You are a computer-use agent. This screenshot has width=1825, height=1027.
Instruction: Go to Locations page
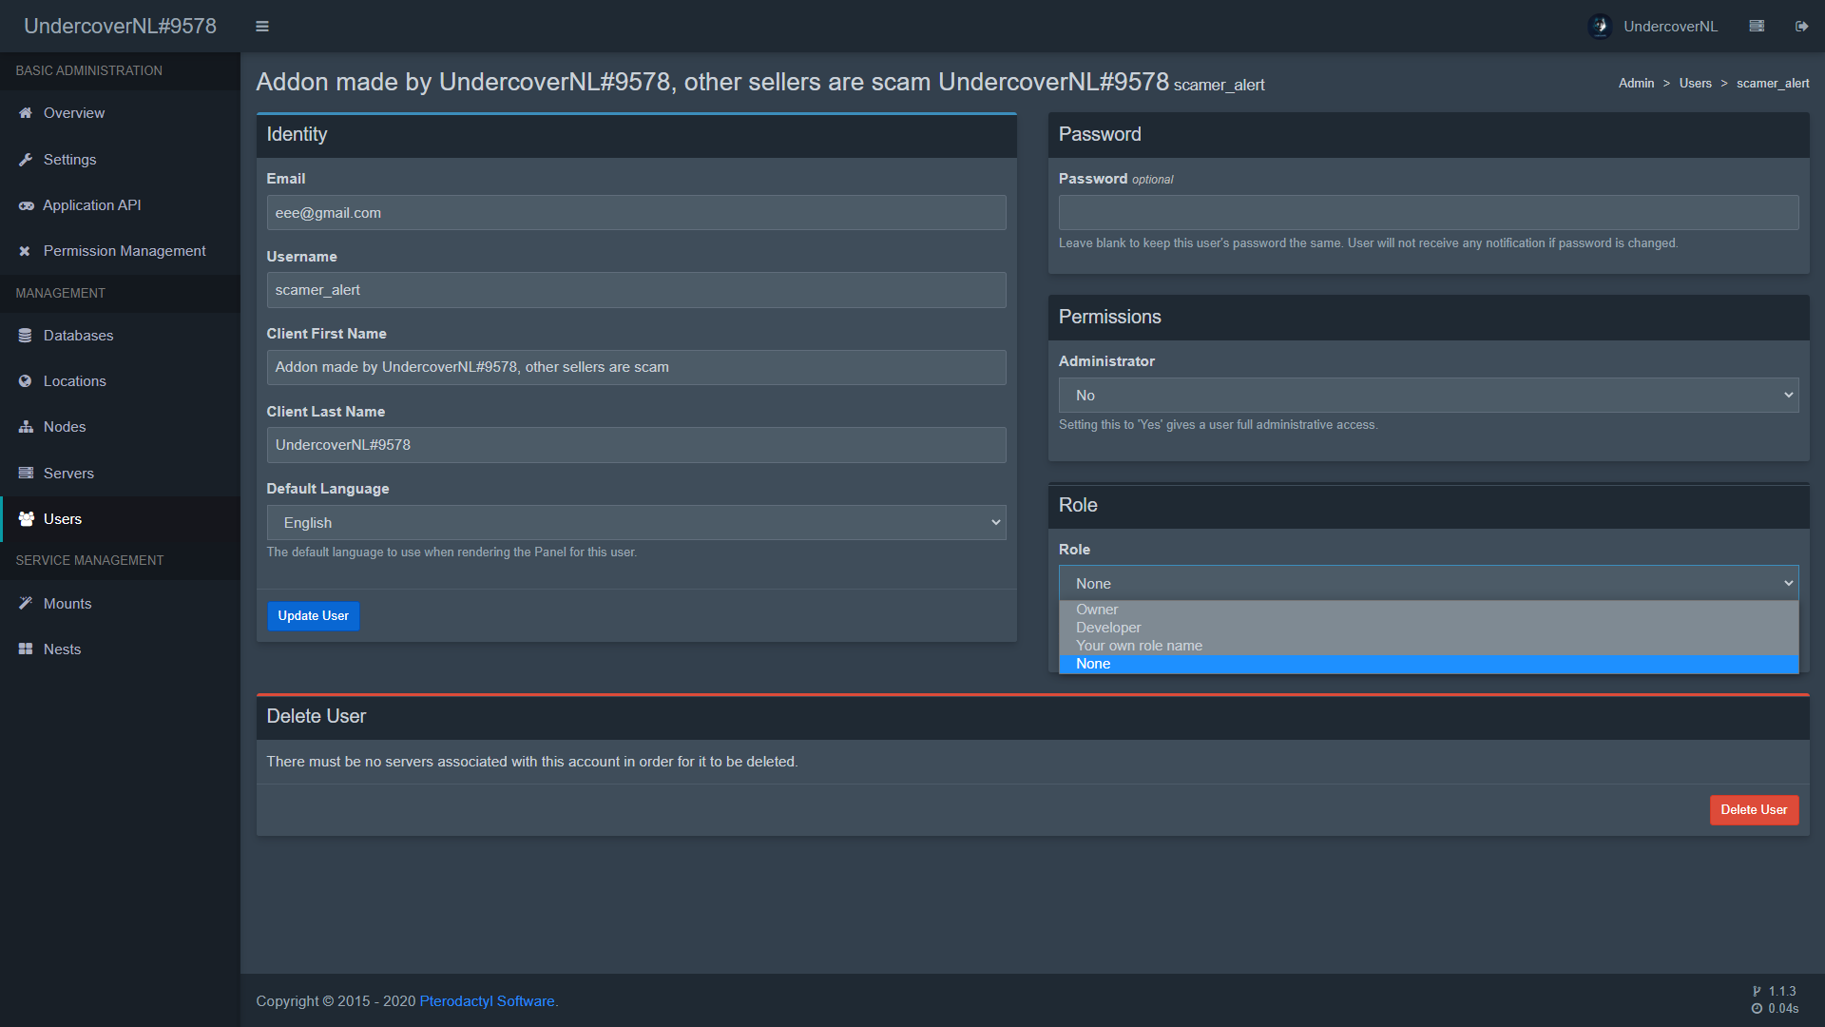pos(120,381)
